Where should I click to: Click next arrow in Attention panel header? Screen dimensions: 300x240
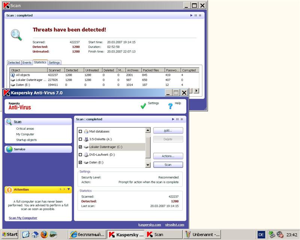pyautogui.click(x=64, y=189)
